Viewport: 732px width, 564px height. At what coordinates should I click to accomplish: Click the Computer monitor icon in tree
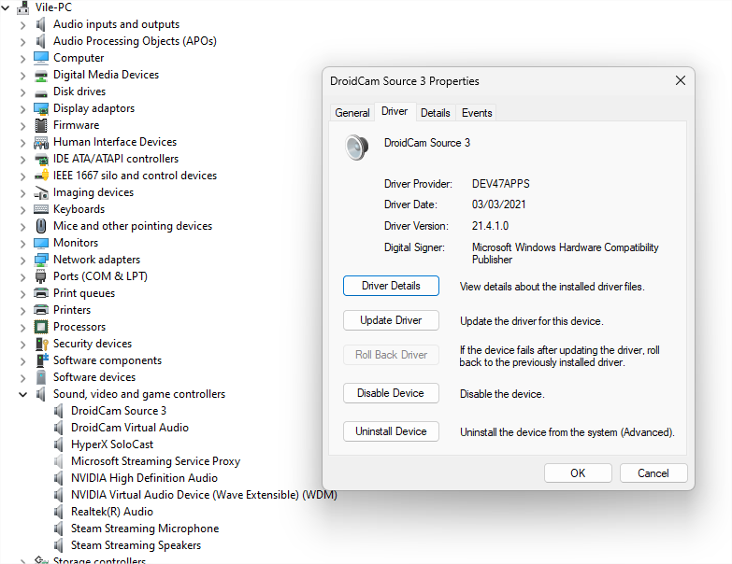pyautogui.click(x=41, y=58)
